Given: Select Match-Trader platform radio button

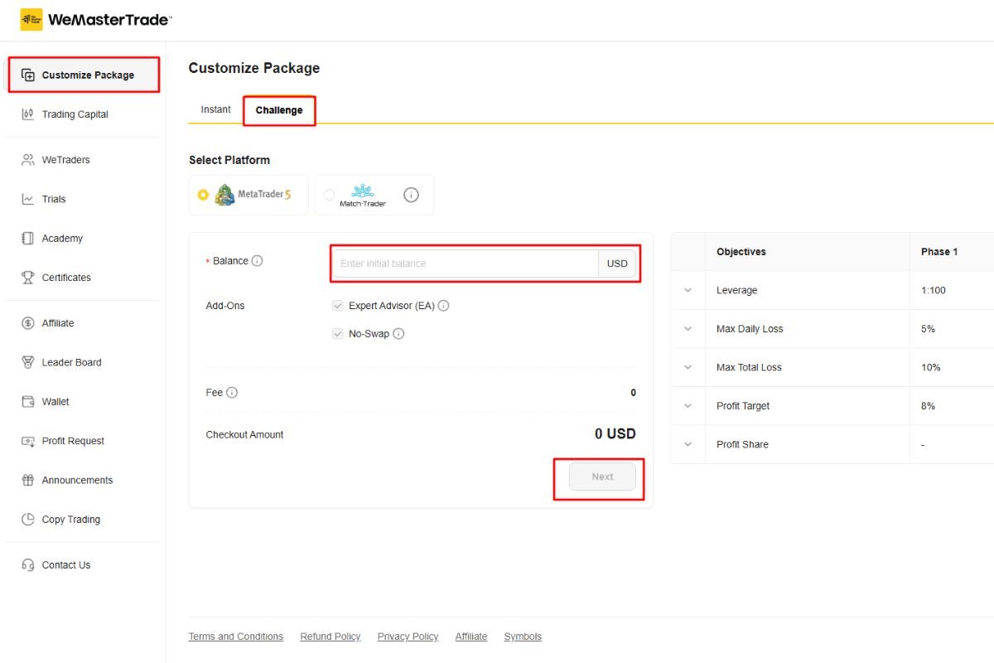Looking at the screenshot, I should tap(330, 195).
